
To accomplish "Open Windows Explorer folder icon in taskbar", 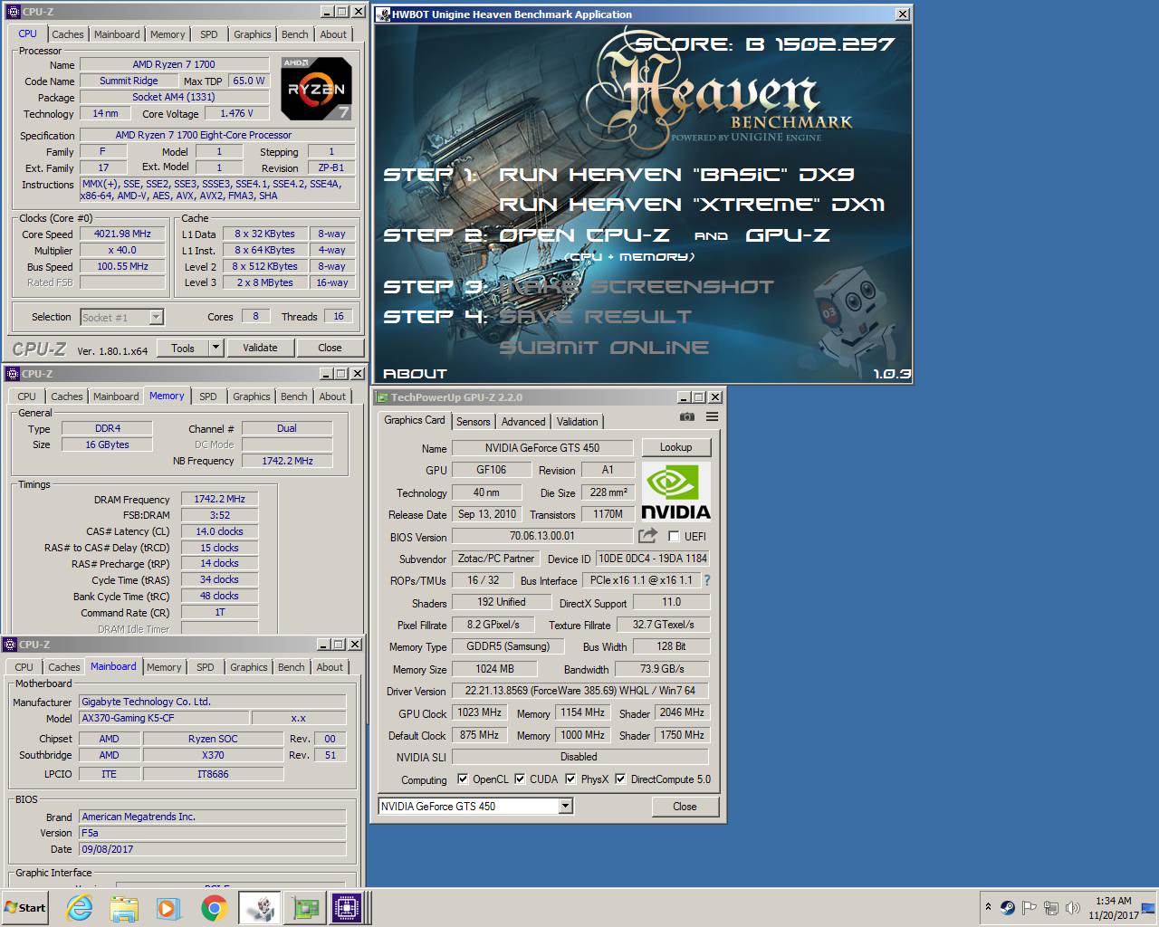I will click(124, 907).
